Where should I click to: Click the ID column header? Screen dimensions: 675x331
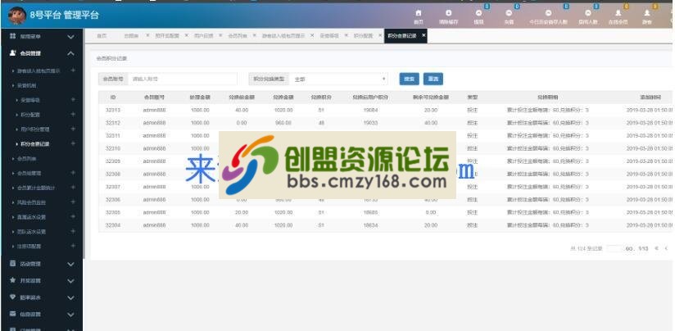coord(113,97)
